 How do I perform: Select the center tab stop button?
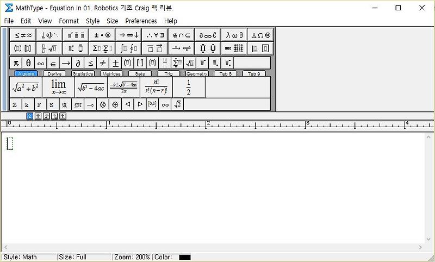click(x=38, y=116)
